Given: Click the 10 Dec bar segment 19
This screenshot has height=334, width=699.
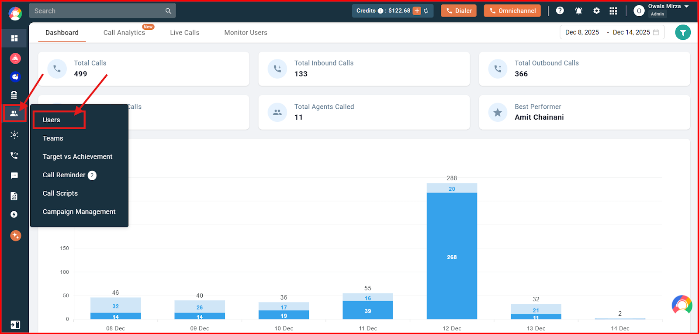Looking at the screenshot, I should pos(284,315).
